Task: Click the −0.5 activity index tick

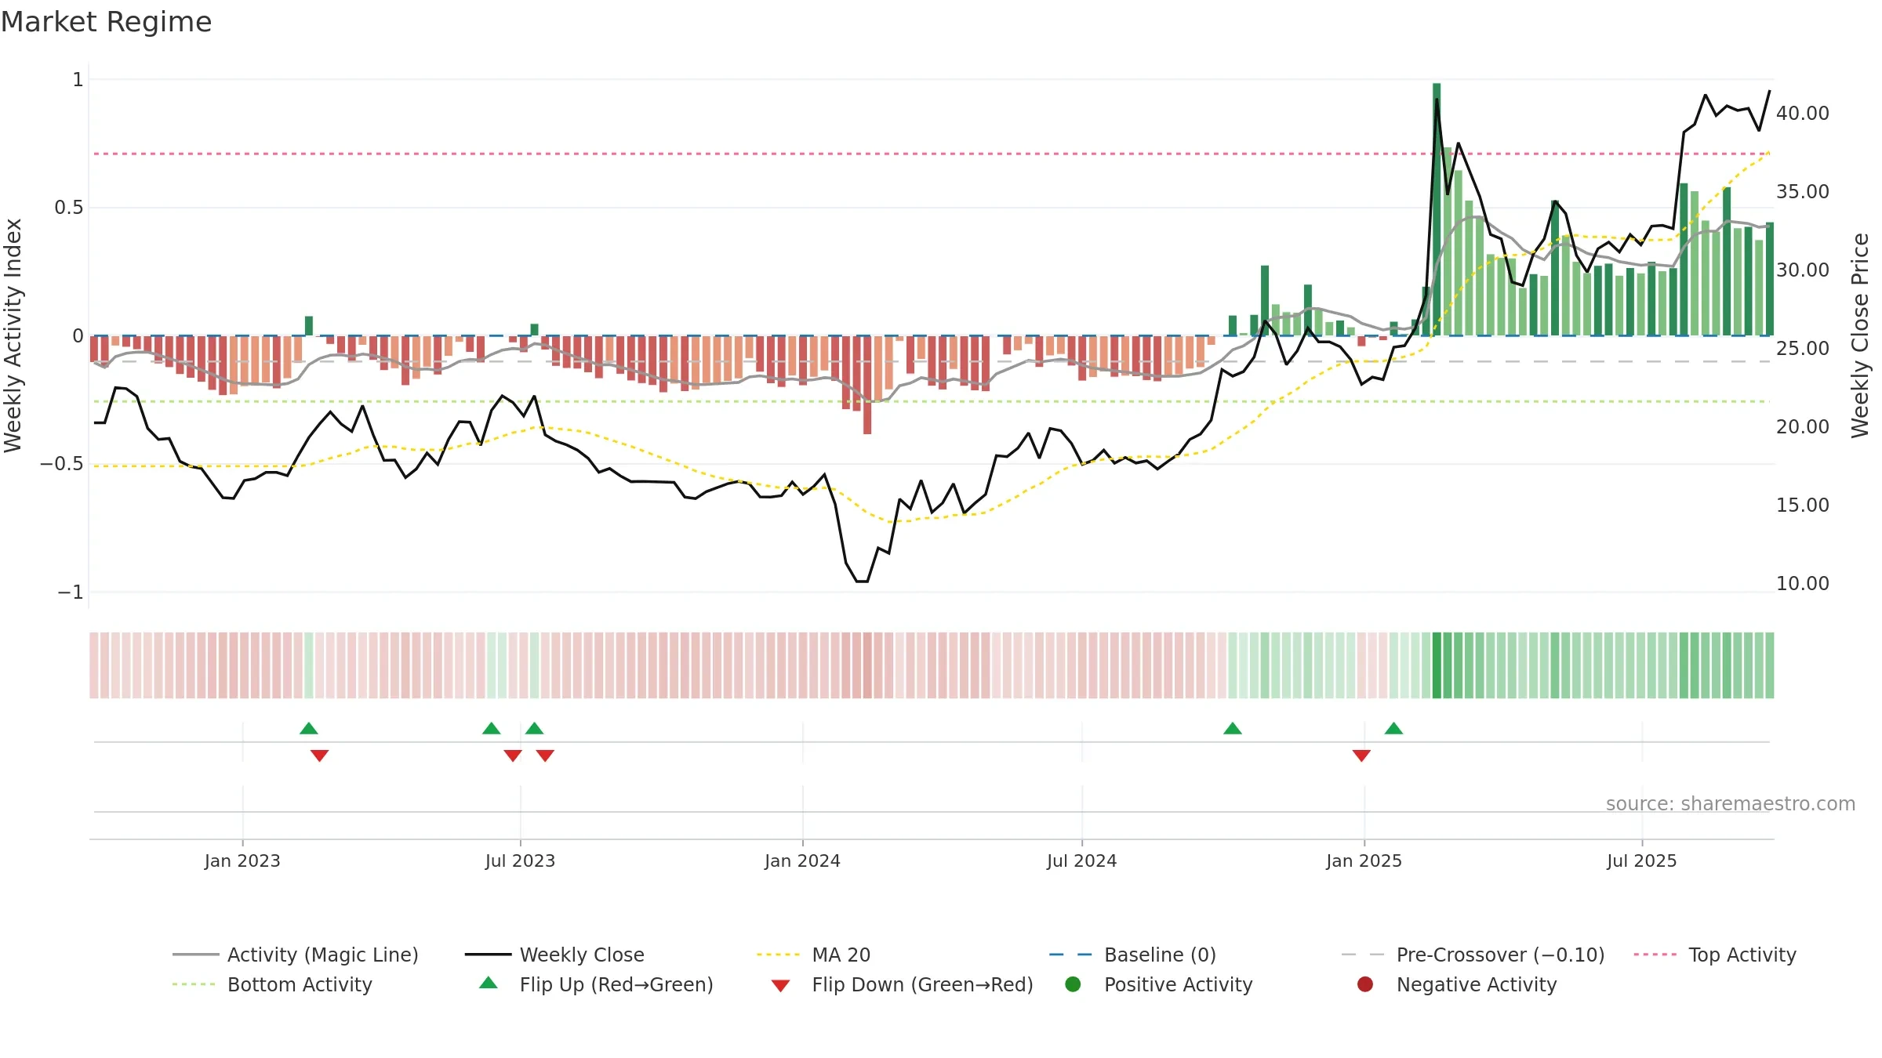Action: (61, 464)
